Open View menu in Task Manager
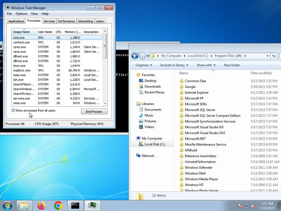Image resolution: width=281 pixels, height=211 pixels. pos(34,14)
